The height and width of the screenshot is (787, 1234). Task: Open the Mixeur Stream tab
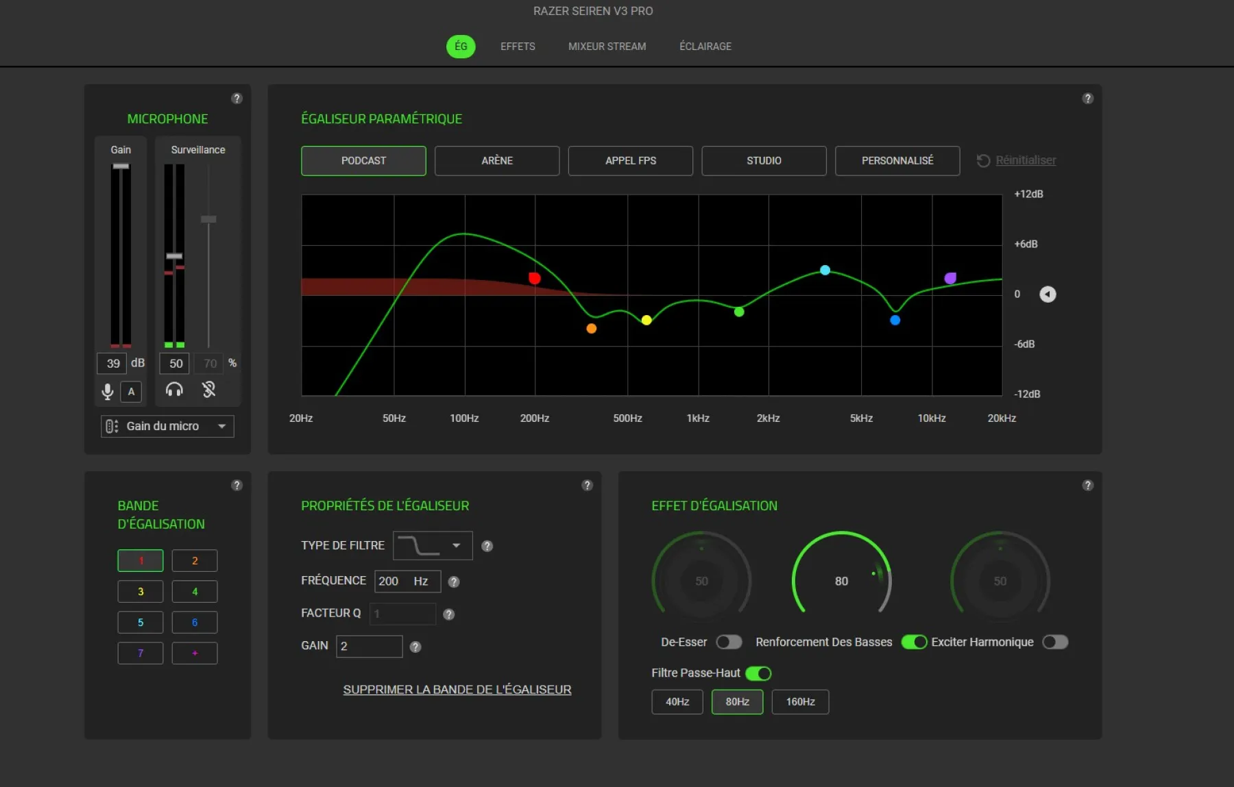(607, 47)
